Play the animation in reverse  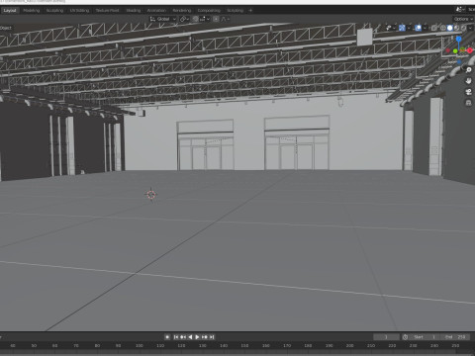pos(190,337)
